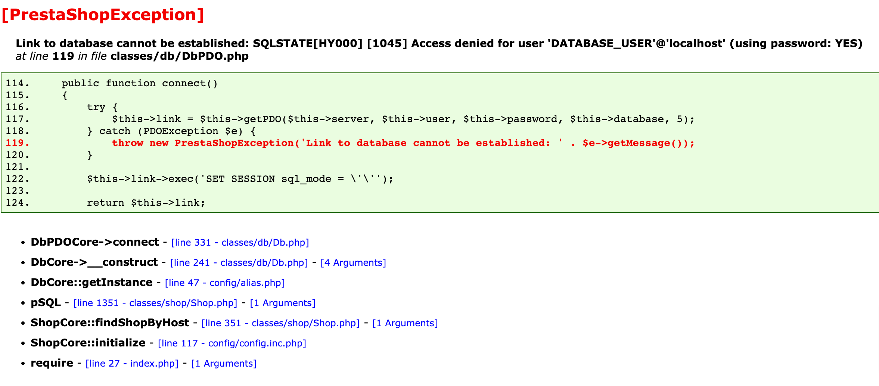Viewport: 879px width, 386px height.
Task: Click the ShopCore::initialize trace entry
Action: (88, 343)
